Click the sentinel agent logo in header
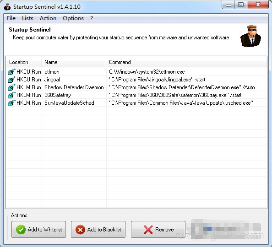The width and height of the screenshot is (272, 247). click(250, 36)
